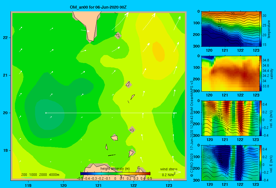The height and width of the screenshot is (188, 276).
Task: Click the 'vel. N (m/s)' colorbar label
Action: point(271,119)
